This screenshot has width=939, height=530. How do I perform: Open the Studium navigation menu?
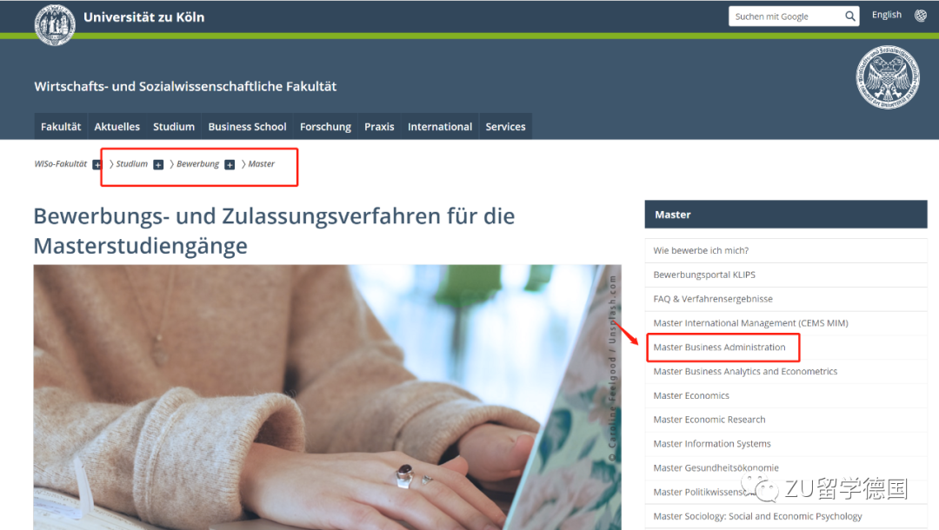pos(174,126)
